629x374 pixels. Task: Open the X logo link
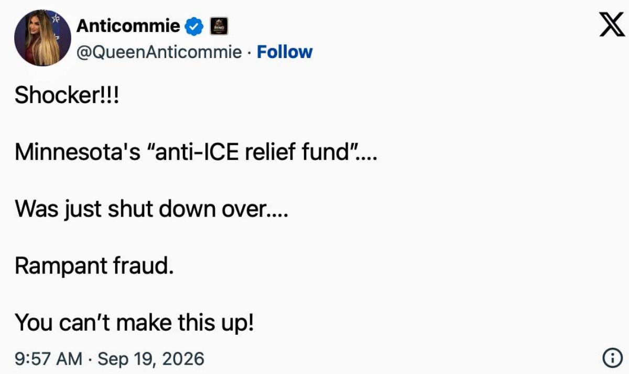(x=611, y=25)
